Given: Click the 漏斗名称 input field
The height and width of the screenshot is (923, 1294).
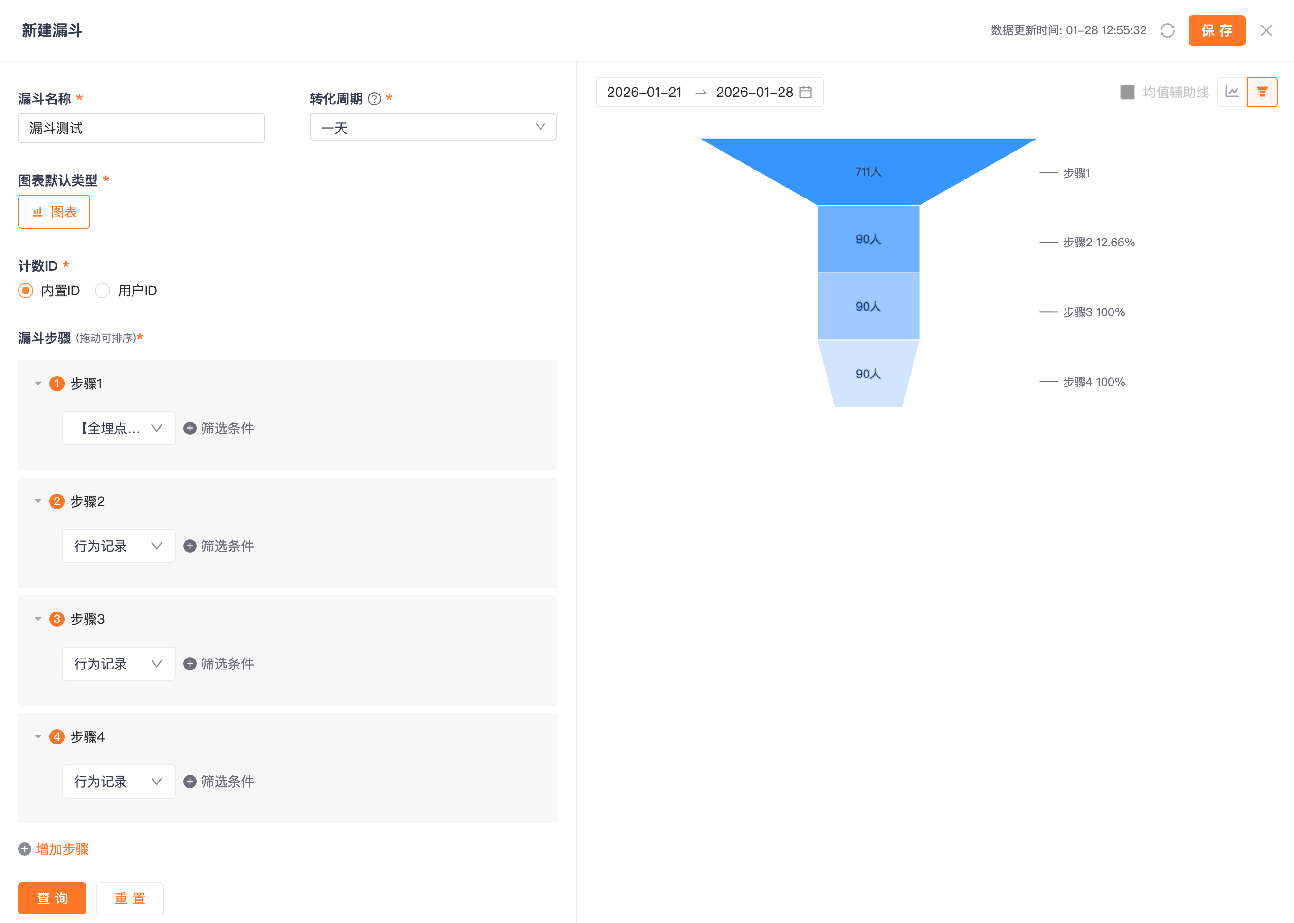Looking at the screenshot, I should (x=141, y=129).
